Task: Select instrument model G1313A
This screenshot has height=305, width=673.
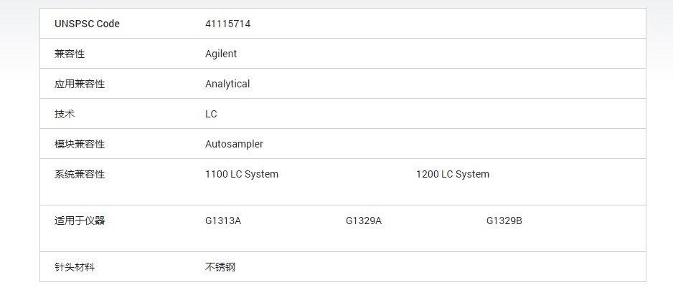Action: [223, 221]
